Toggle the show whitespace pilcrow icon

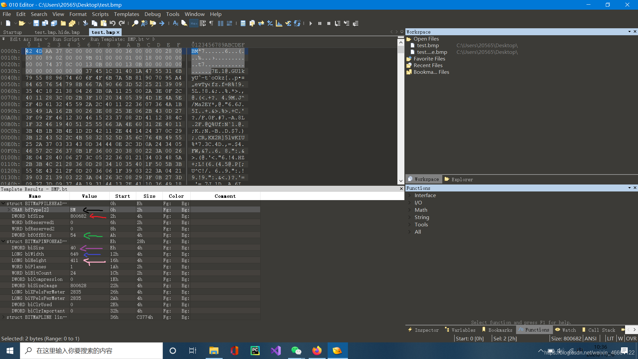211,23
